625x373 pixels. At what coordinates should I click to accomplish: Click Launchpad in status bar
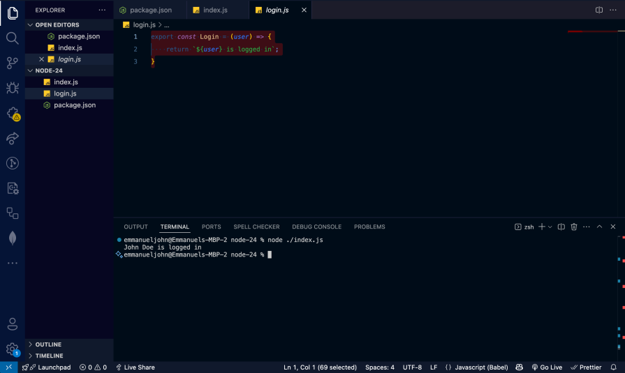coord(47,367)
